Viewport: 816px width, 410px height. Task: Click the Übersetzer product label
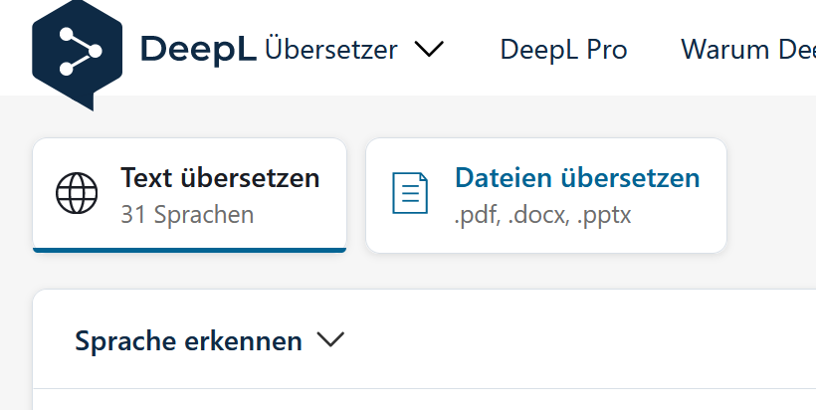331,50
